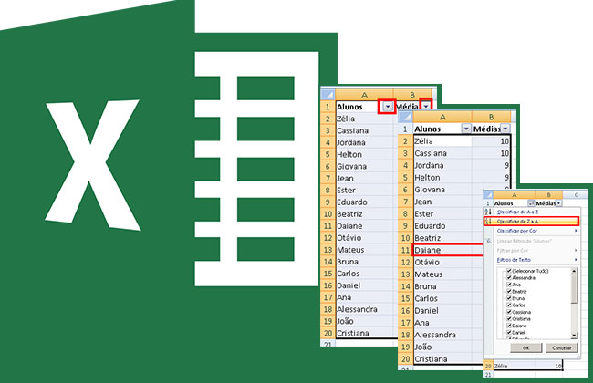Open Alunos filter arrow in middle spreadsheet
Image resolution: width=593 pixels, height=383 pixels.
coord(466,129)
